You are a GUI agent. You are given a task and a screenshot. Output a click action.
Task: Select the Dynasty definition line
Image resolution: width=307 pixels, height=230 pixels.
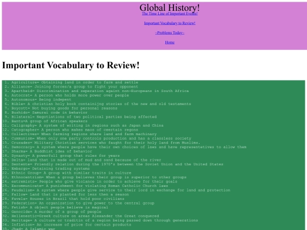click(x=65, y=156)
